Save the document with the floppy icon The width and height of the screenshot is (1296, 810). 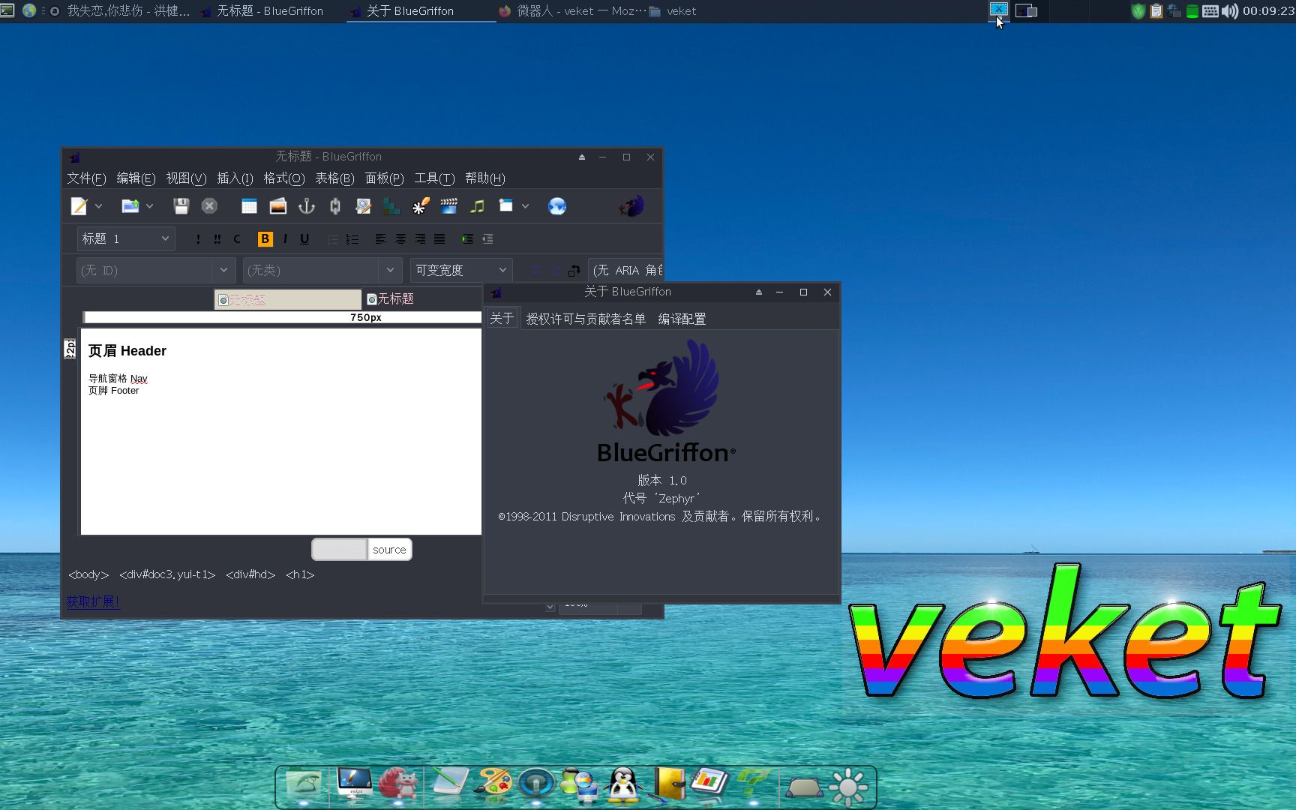181,206
